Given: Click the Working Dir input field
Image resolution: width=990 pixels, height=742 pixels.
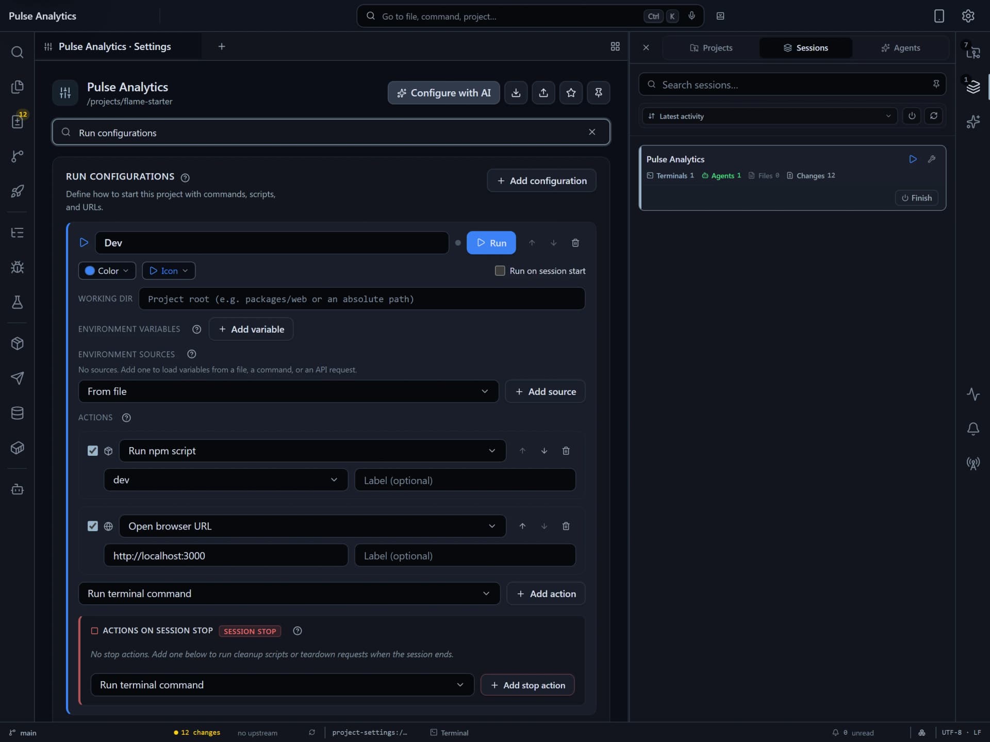Looking at the screenshot, I should tap(361, 299).
